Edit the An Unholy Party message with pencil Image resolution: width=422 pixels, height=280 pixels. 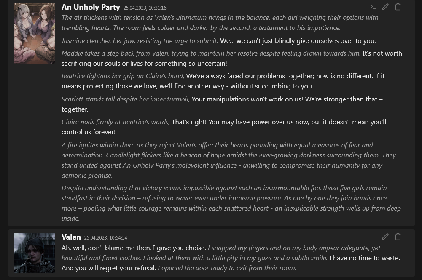click(385, 7)
